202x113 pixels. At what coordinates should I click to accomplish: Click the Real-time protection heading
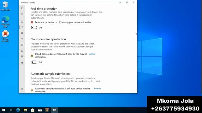[x=44, y=9]
